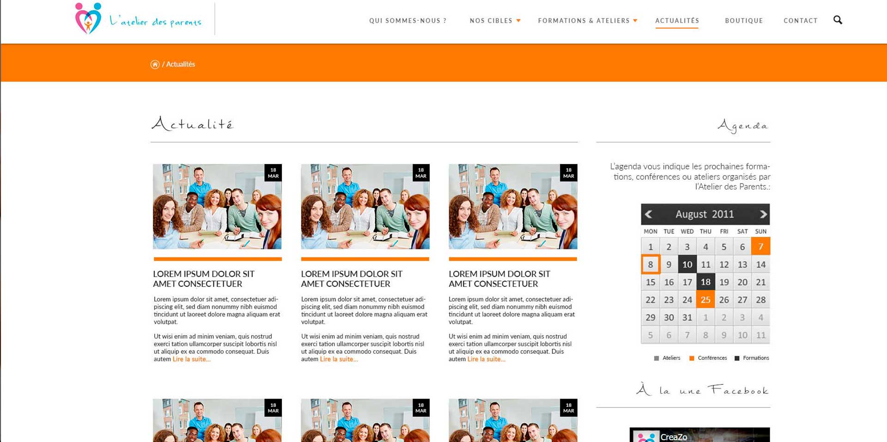
Task: Click the 18 MAR badge on first article
Action: pos(273,173)
